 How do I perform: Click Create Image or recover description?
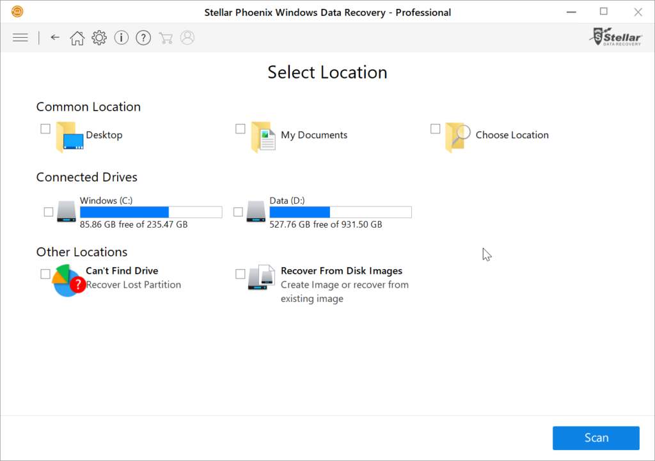[x=345, y=292]
